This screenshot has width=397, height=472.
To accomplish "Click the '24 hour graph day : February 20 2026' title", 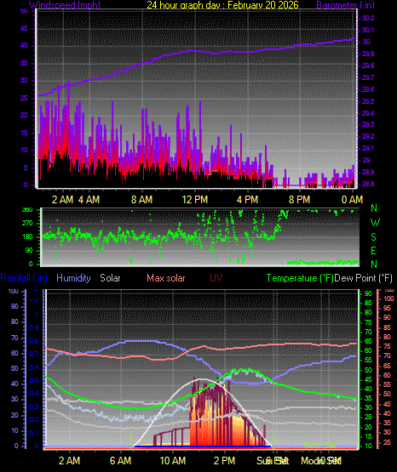I will [x=222, y=4].
